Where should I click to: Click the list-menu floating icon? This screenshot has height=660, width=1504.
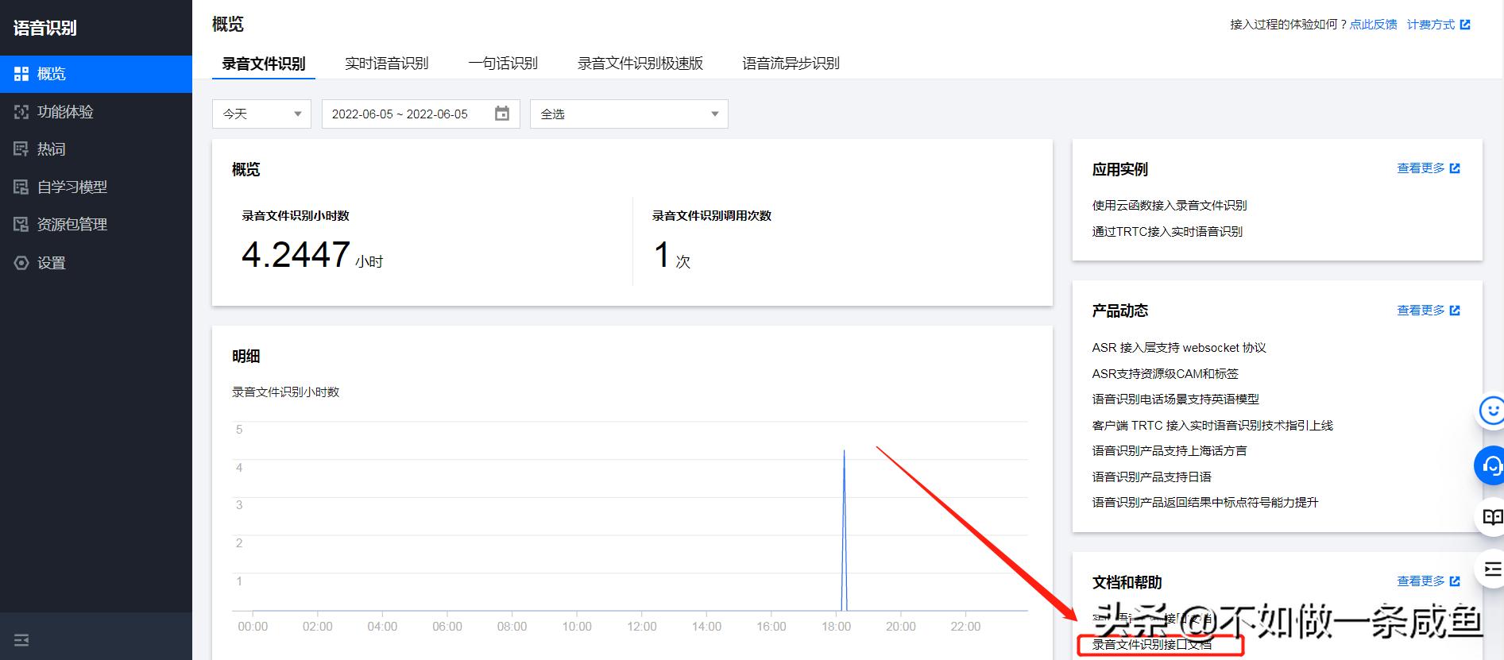click(x=1491, y=569)
